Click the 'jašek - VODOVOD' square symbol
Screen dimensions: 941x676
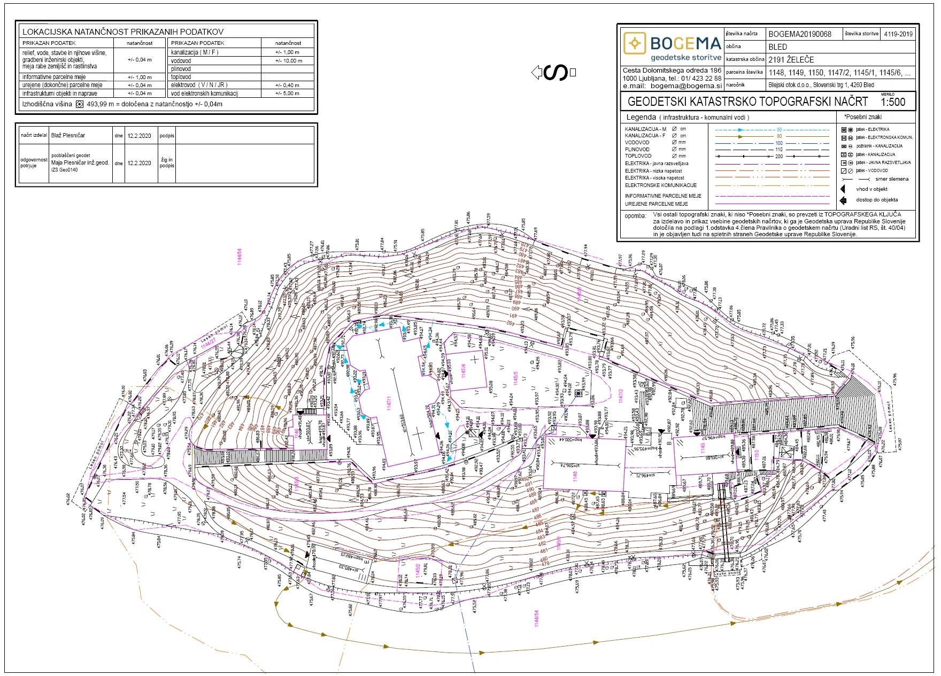coord(844,171)
